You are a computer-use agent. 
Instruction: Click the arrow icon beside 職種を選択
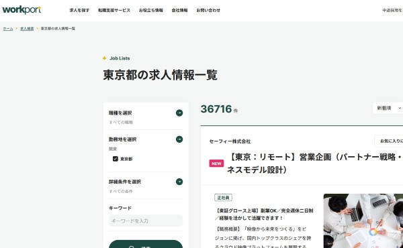pos(179,113)
